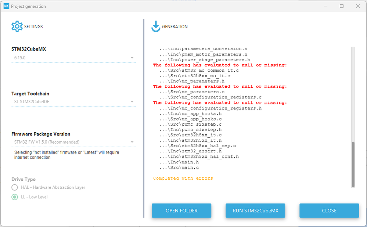Viewport: 367px width, 227px height.
Task: Click the RUN STM32CubeMX button
Action: pos(255,210)
